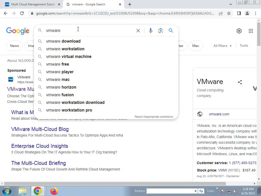This screenshot has height=196, width=261.
Task: Open Chrome three-dot menu
Action: 255,13
